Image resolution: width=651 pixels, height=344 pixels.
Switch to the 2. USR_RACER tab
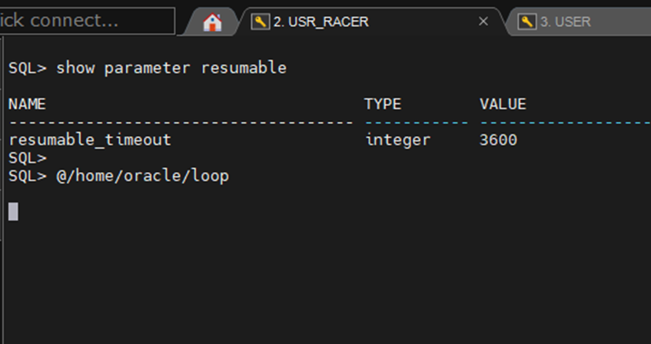point(321,21)
